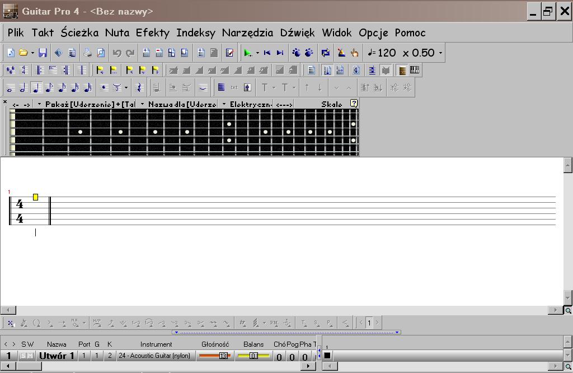Image resolution: width=573 pixels, height=373 pixels.
Task: Open the key signature tool
Action: pyautogui.click(x=11, y=70)
